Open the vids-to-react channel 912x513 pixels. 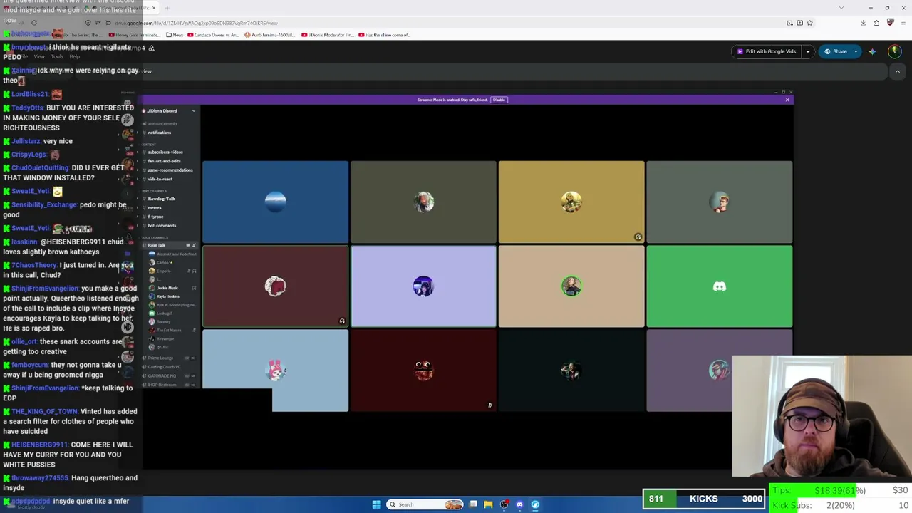[x=160, y=179]
